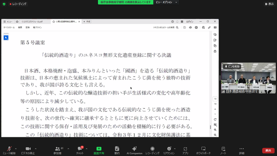Screen dimensions: 277x156
Task: Switch to the UNESCO schedule PDF tab
Action: (32, 22)
